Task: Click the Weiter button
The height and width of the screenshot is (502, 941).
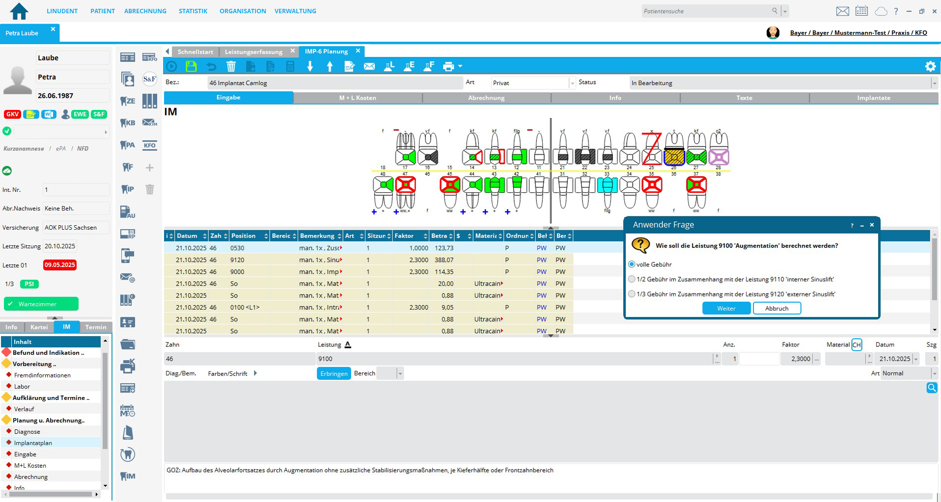Action: pos(726,308)
